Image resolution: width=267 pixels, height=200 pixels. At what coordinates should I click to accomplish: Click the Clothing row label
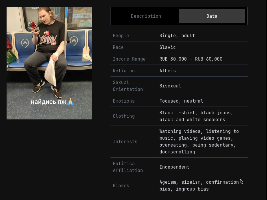tap(124, 116)
